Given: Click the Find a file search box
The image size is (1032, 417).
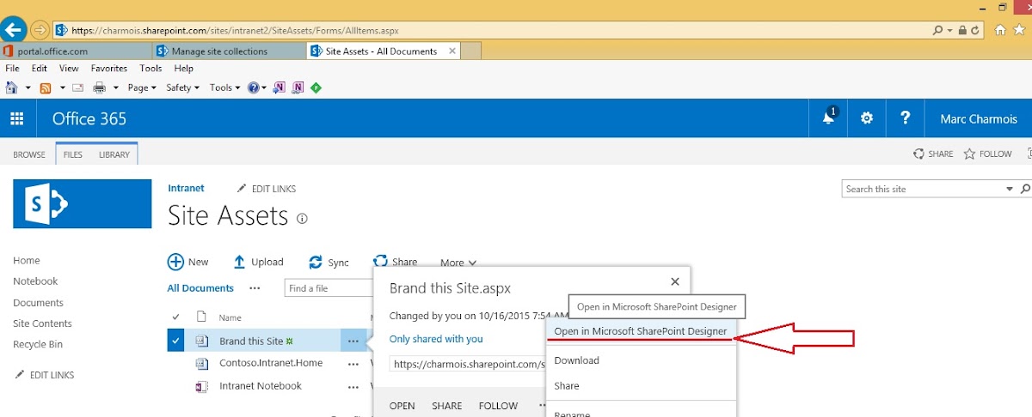Looking at the screenshot, I should click(328, 288).
